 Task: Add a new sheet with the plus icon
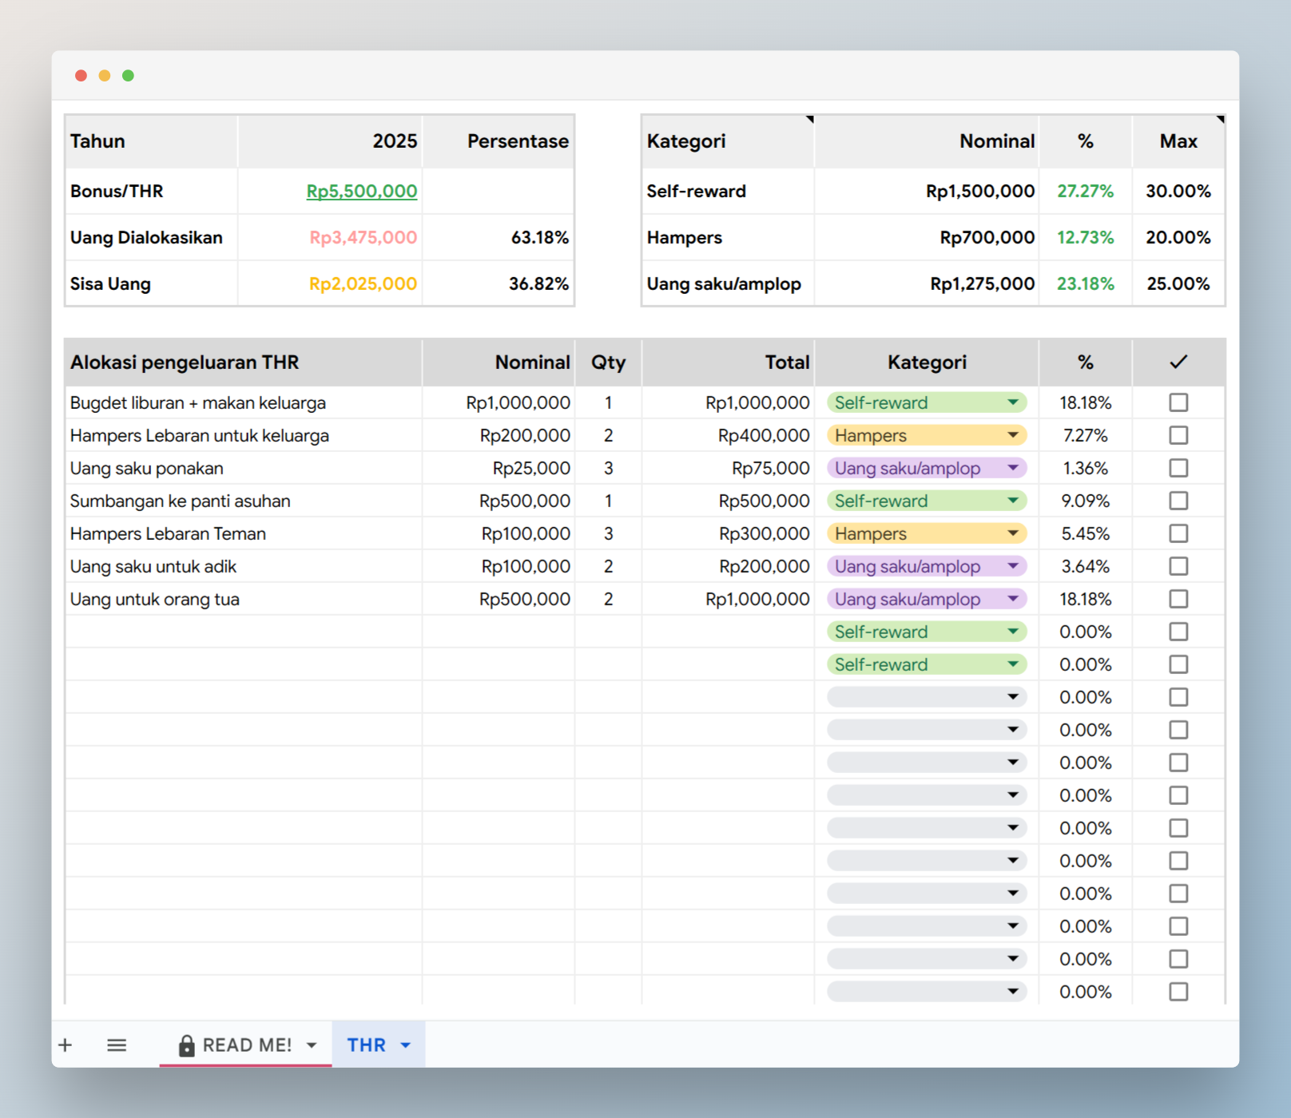(66, 1045)
